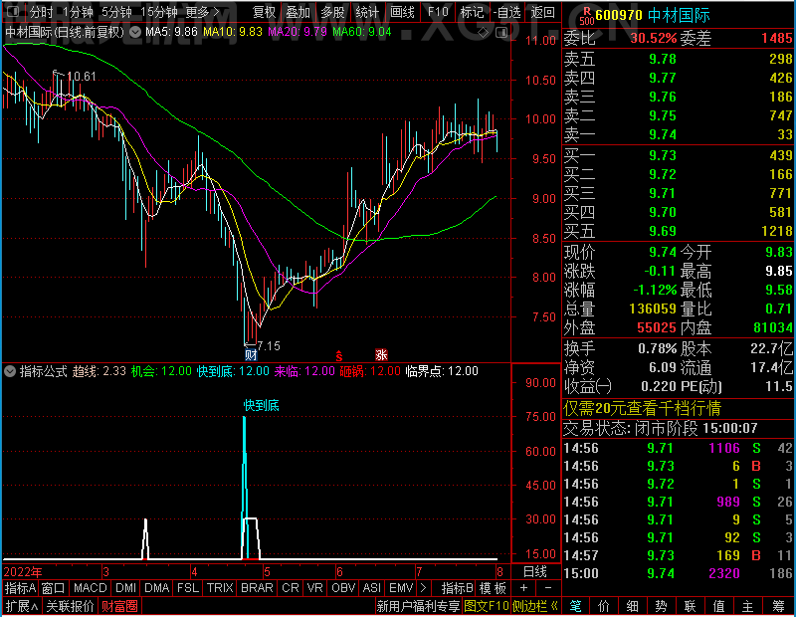The width and height of the screenshot is (796, 617).
Task: Click the diamond icon above the price chart
Action: (x=484, y=33)
